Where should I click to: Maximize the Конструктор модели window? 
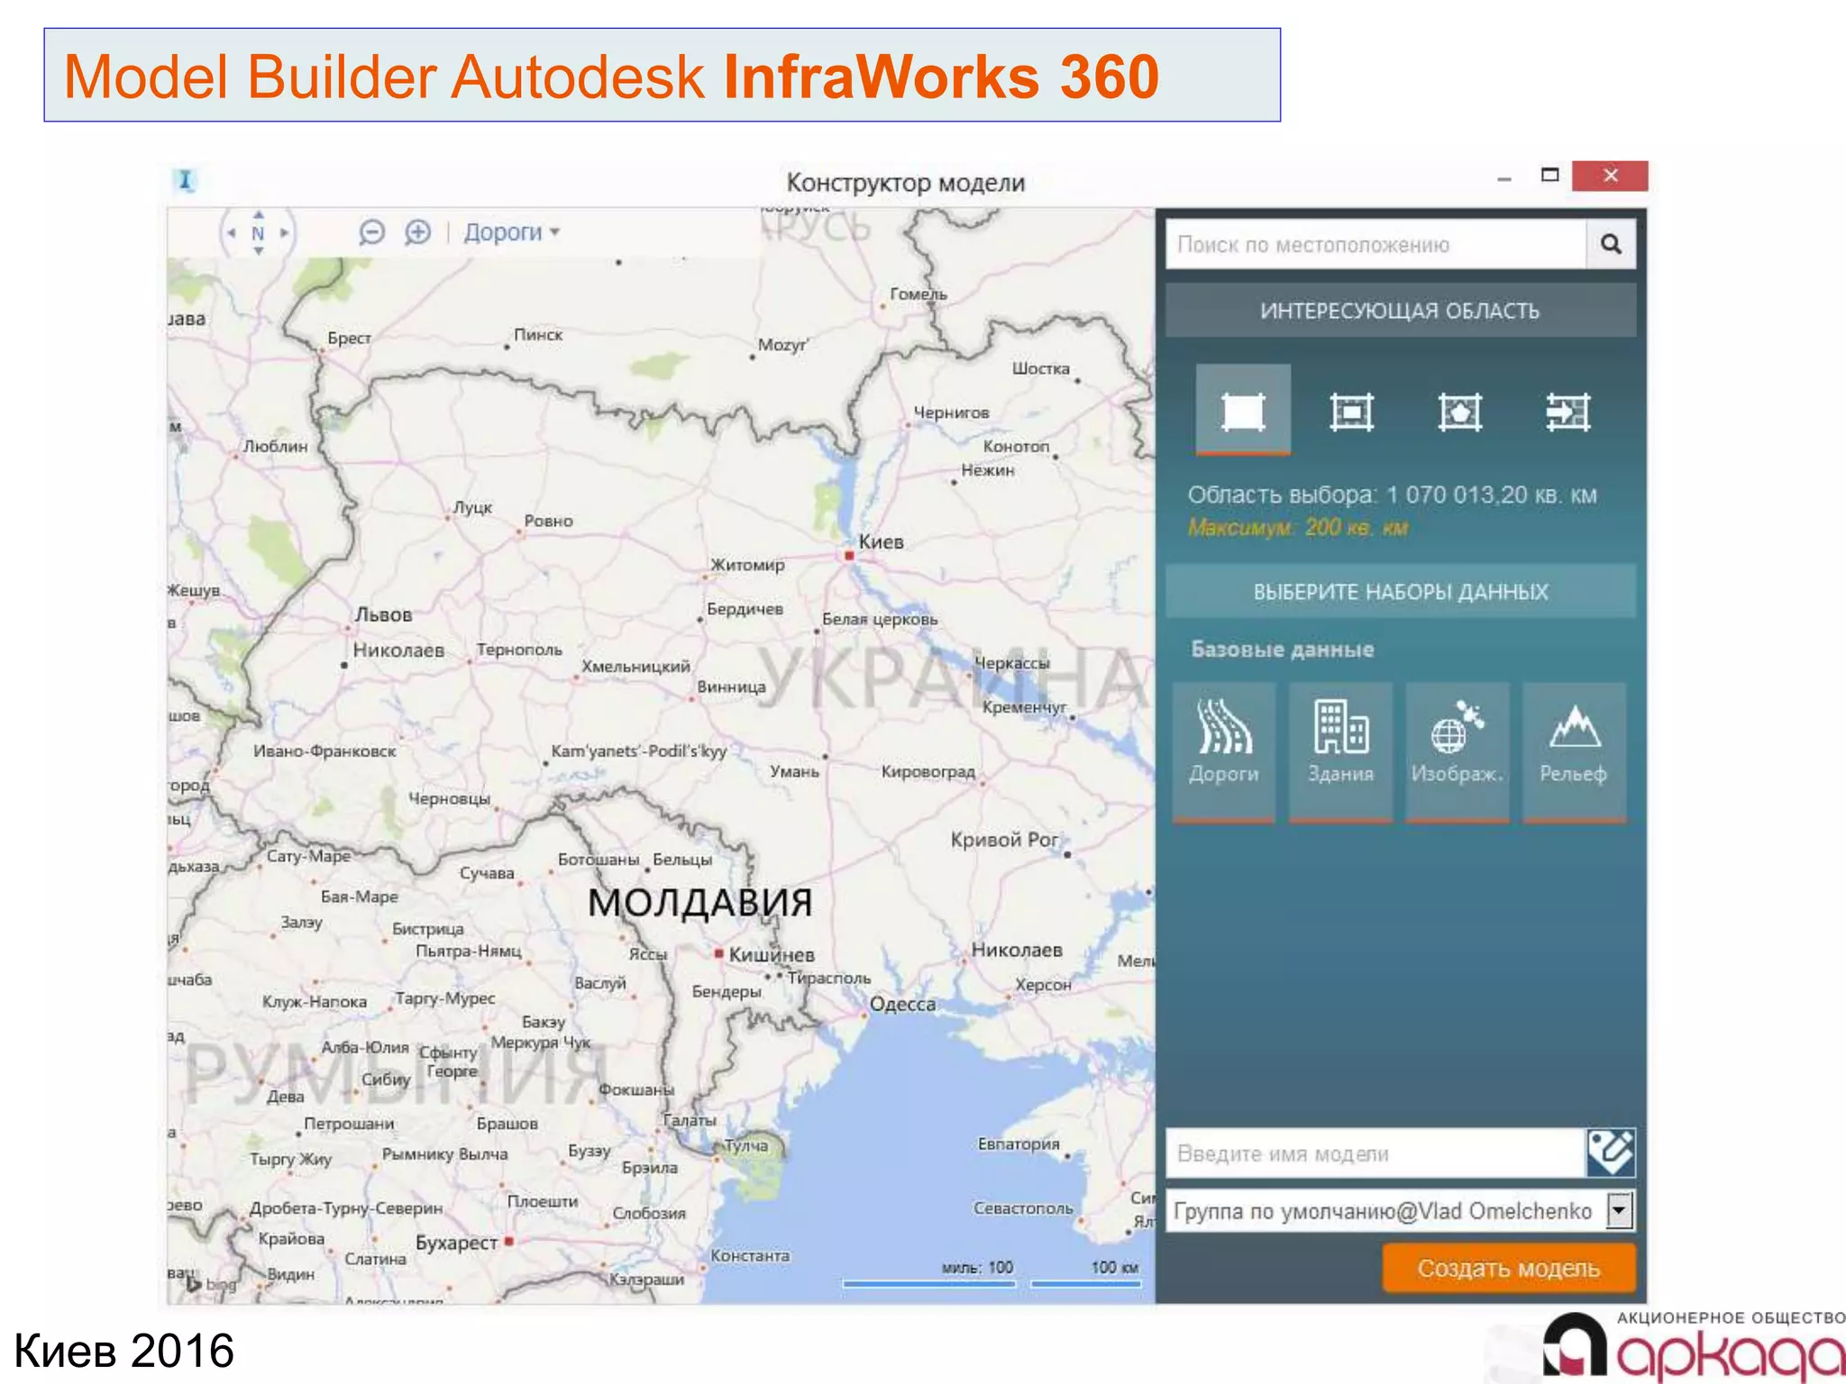click(x=1549, y=176)
